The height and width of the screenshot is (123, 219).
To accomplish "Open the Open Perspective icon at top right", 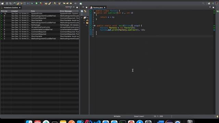I will click(209, 3).
